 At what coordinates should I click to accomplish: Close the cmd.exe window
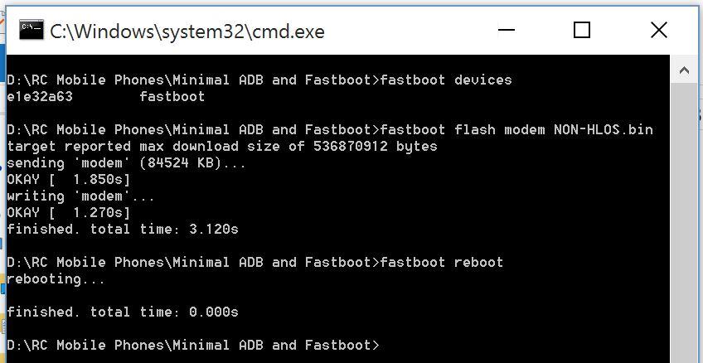[658, 31]
